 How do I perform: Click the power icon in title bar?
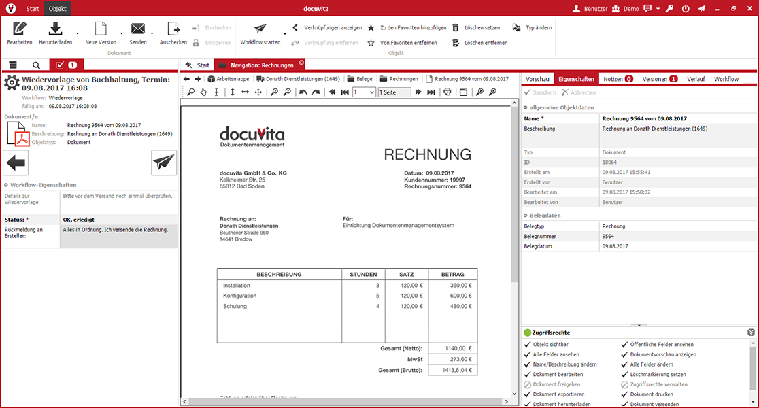coord(686,9)
